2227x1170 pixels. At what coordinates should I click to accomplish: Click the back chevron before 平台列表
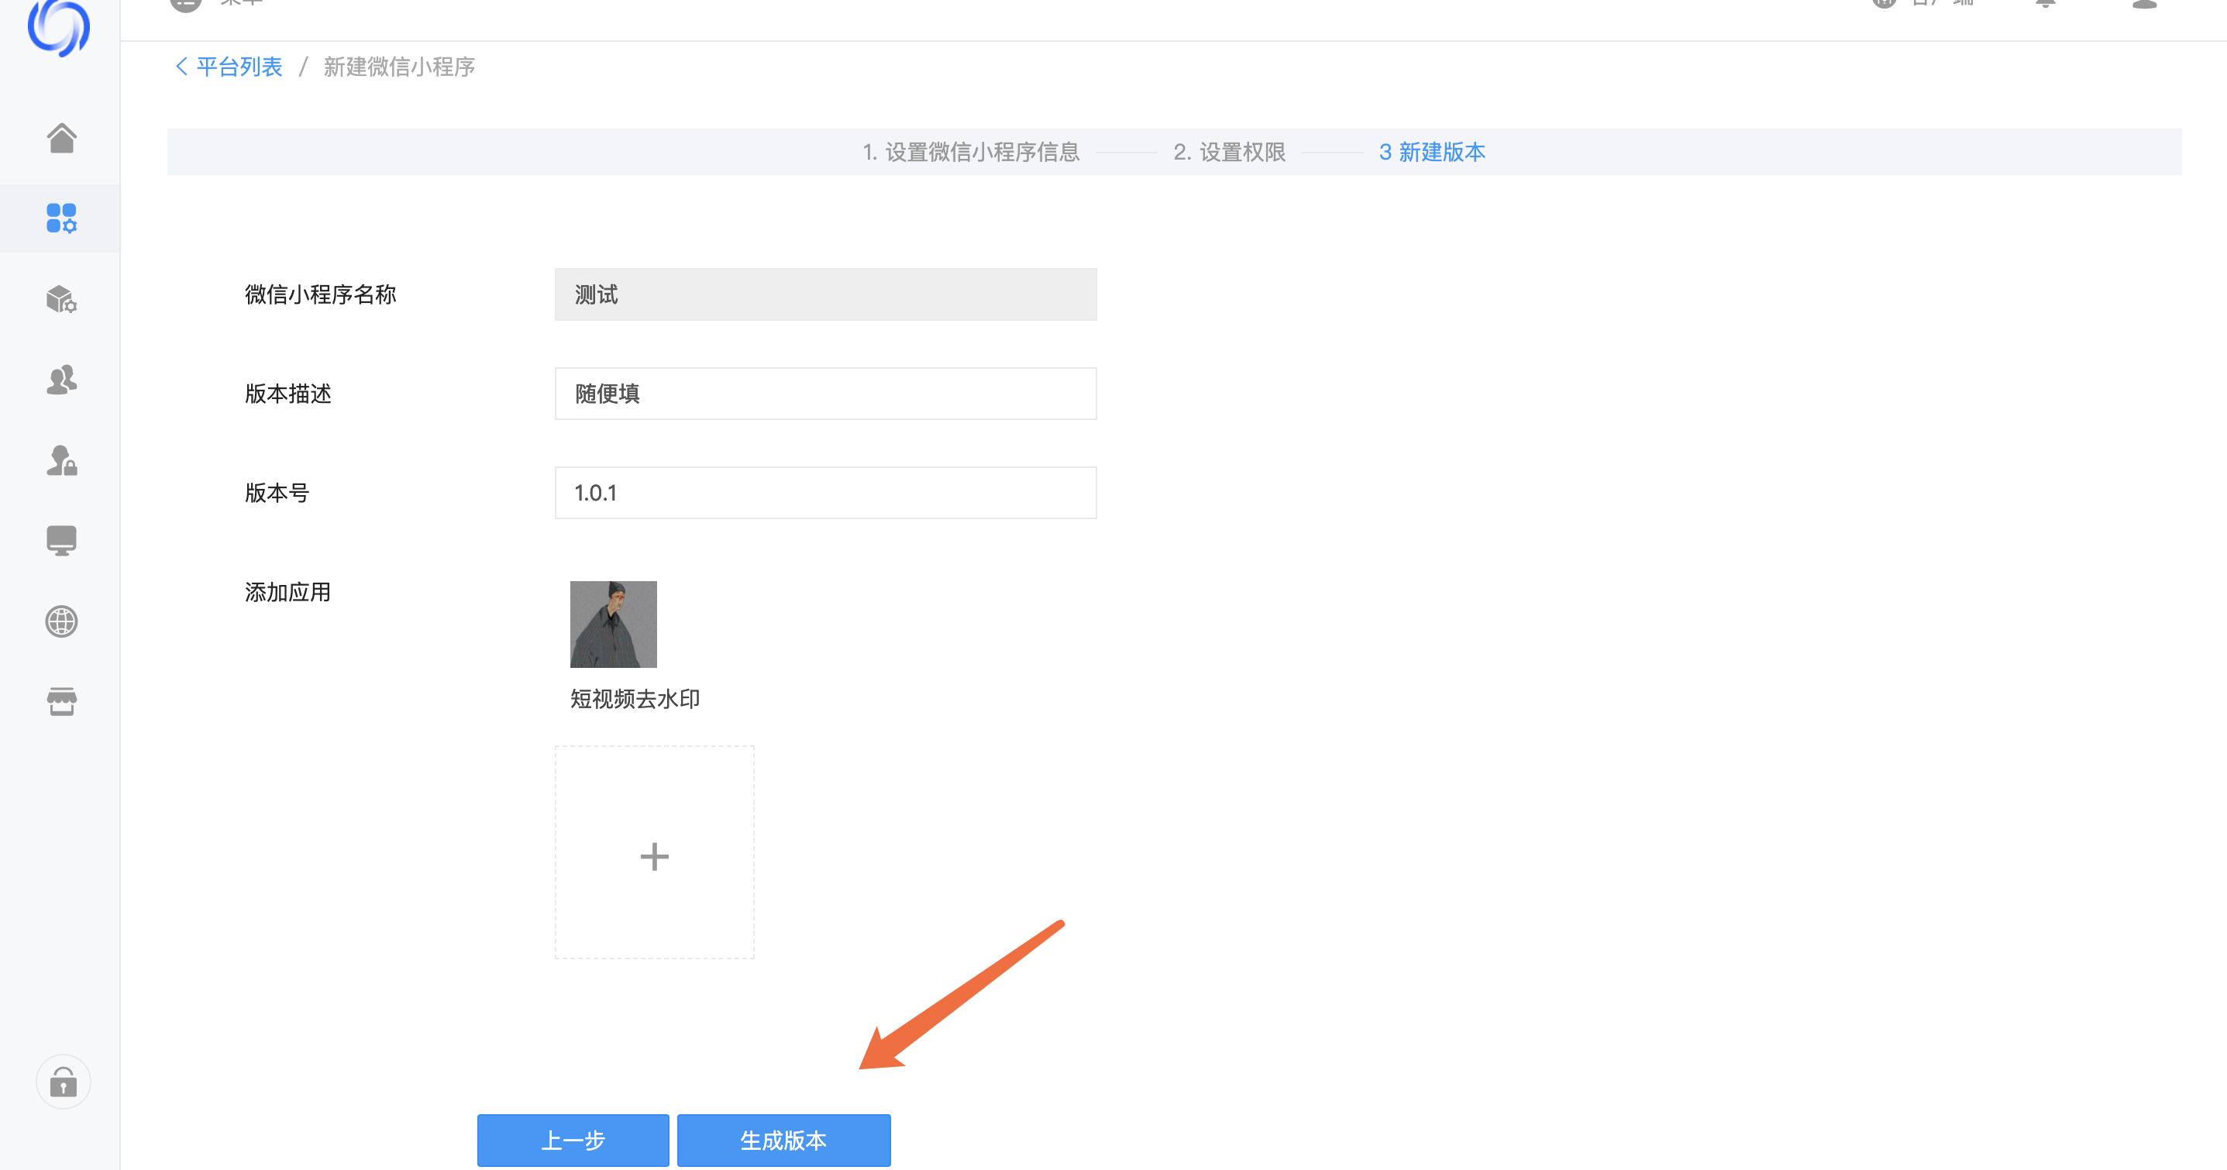[x=181, y=67]
